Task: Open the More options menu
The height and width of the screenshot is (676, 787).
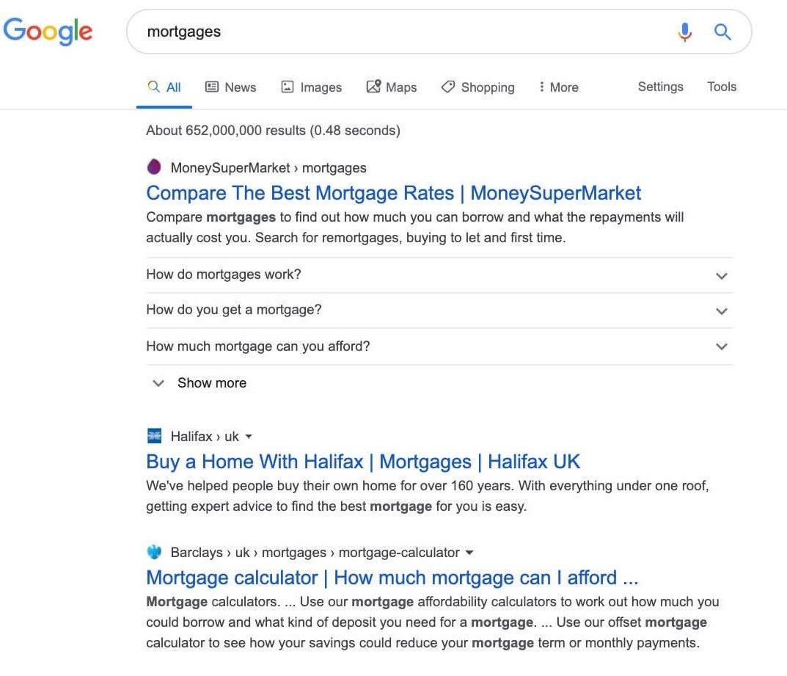Action: pos(558,87)
